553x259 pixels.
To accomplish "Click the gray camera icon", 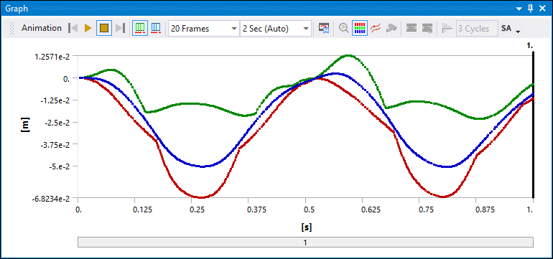I will 391,28.
